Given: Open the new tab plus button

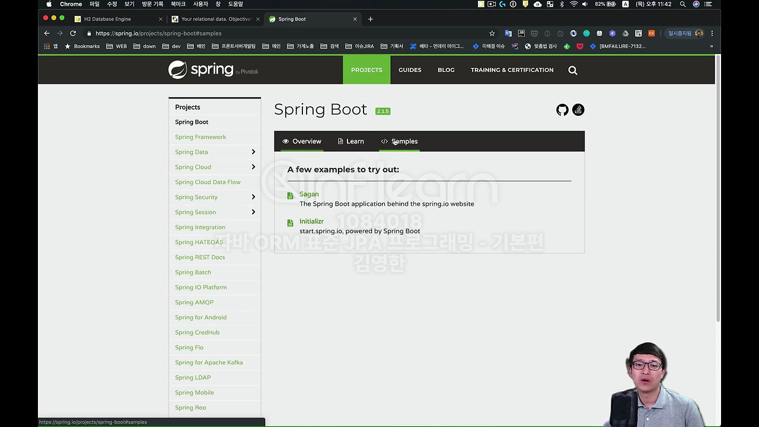Looking at the screenshot, I should [x=371, y=19].
